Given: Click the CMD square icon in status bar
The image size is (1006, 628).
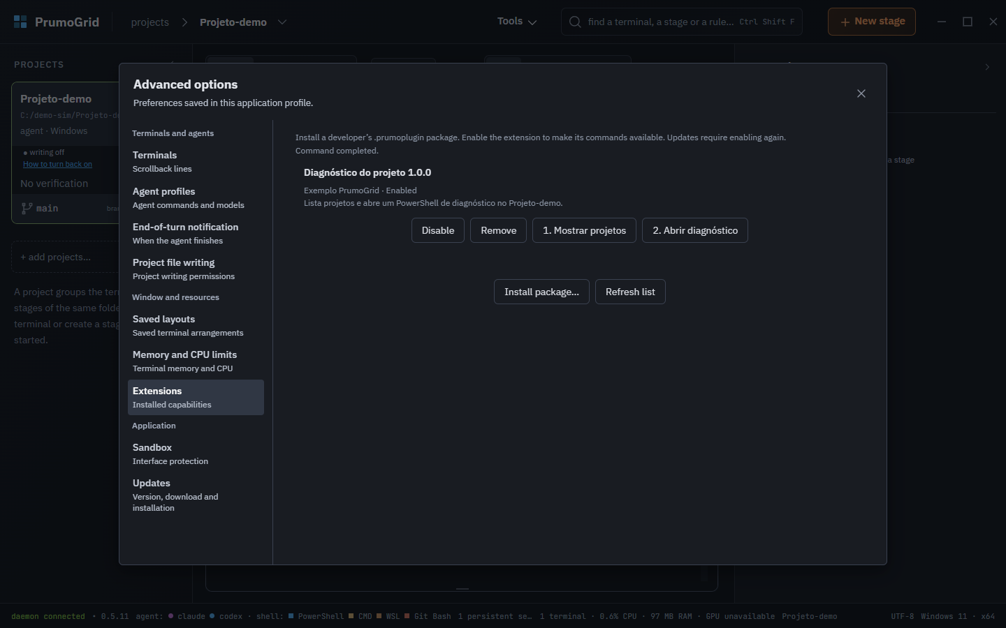Looking at the screenshot, I should [x=351, y=615].
